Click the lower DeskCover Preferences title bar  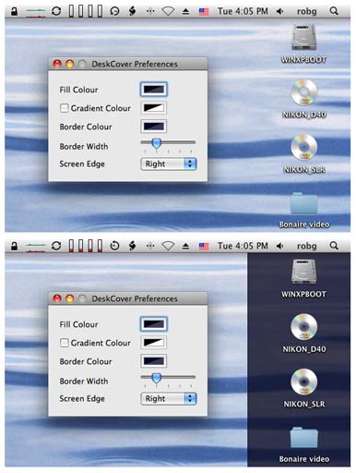click(128, 298)
